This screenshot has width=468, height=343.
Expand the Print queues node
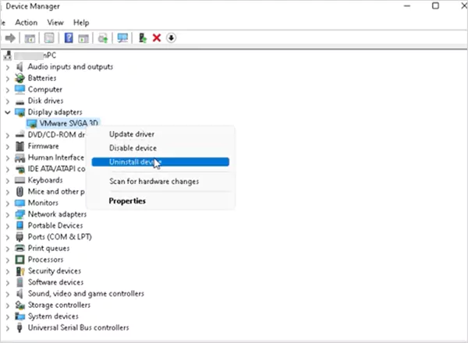8,249
